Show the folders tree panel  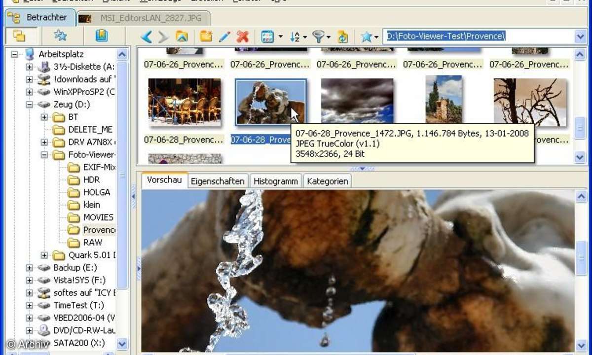click(20, 36)
